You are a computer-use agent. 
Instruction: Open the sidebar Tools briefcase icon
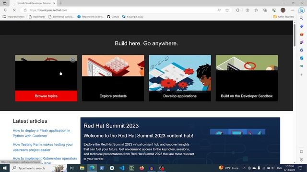[302, 34]
